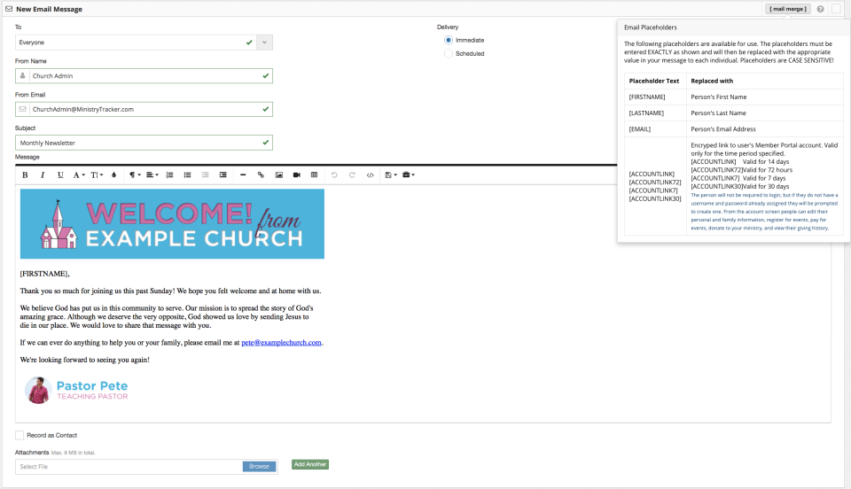Insert a link using the chain icon
851x489 pixels.
pyautogui.click(x=261, y=175)
